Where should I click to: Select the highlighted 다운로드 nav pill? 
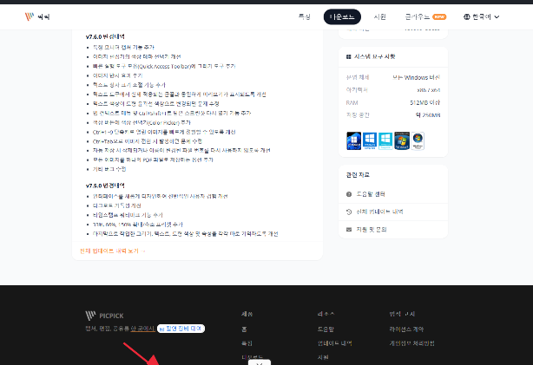pyautogui.click(x=342, y=16)
